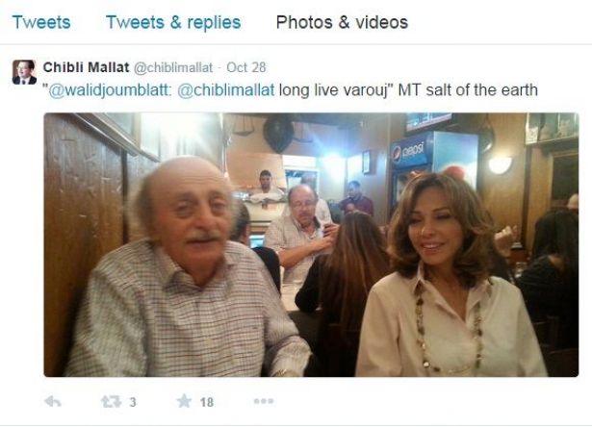
Task: Open the Chibli Mallat display name link
Action: coord(86,67)
